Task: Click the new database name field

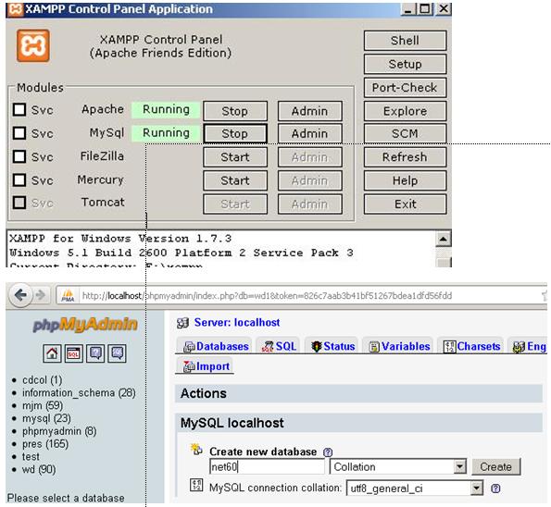Action: click(x=267, y=466)
